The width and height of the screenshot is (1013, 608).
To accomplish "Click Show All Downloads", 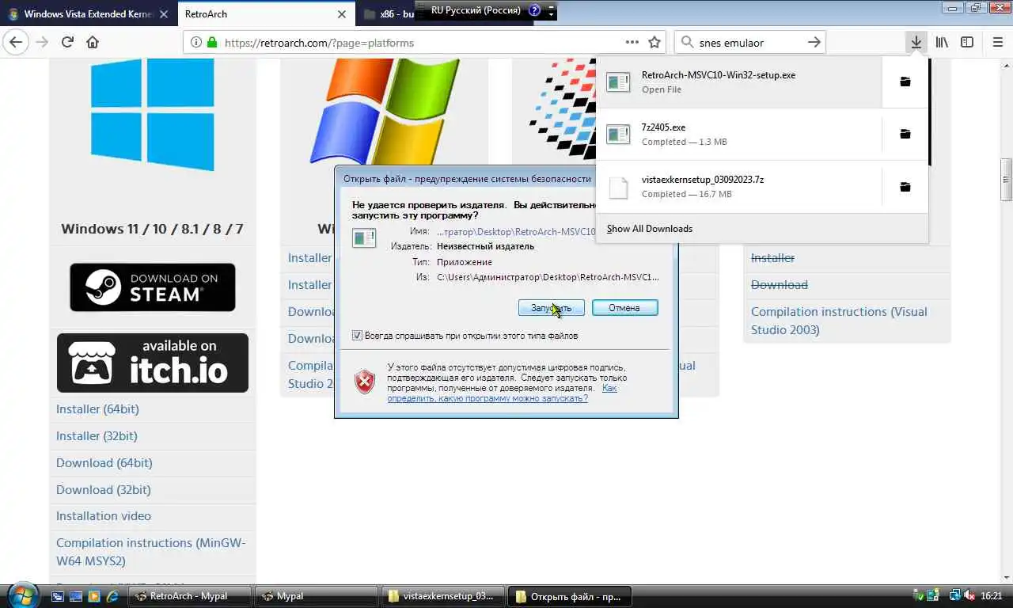I will 650,229.
